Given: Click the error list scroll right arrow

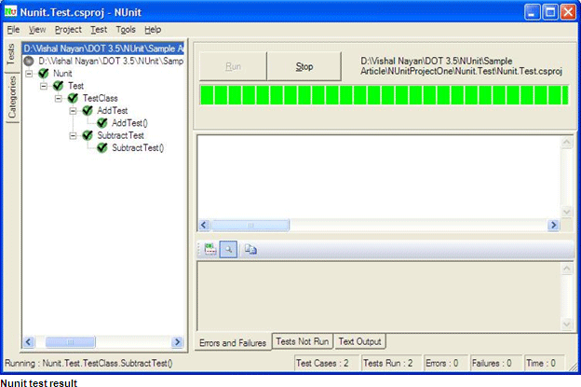Looking at the screenshot, I should click(554, 226).
